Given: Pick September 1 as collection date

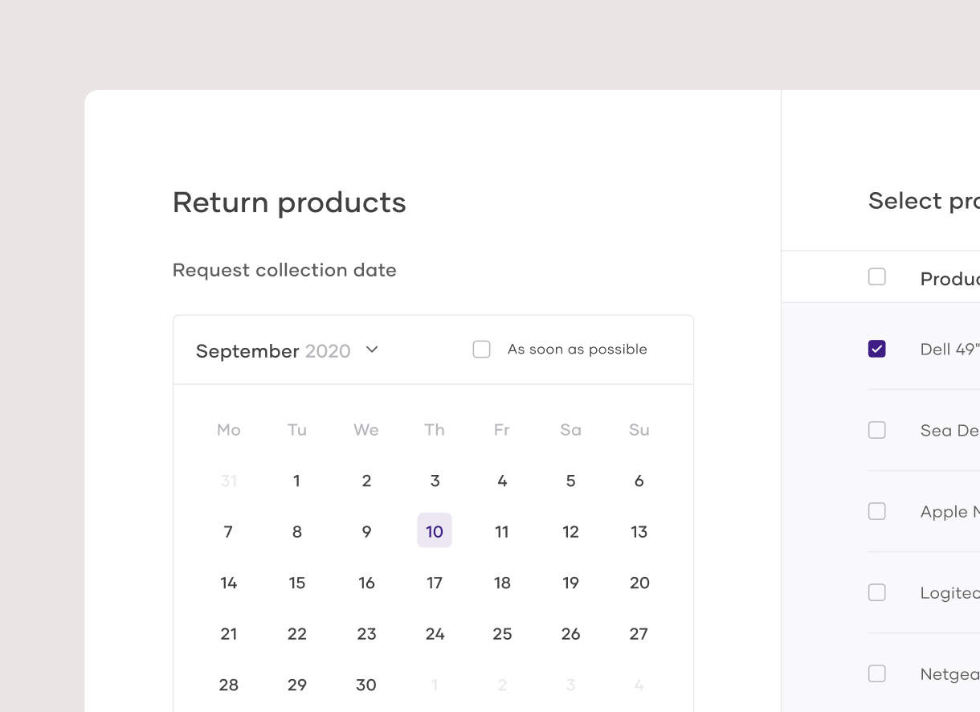Looking at the screenshot, I should click(x=296, y=481).
